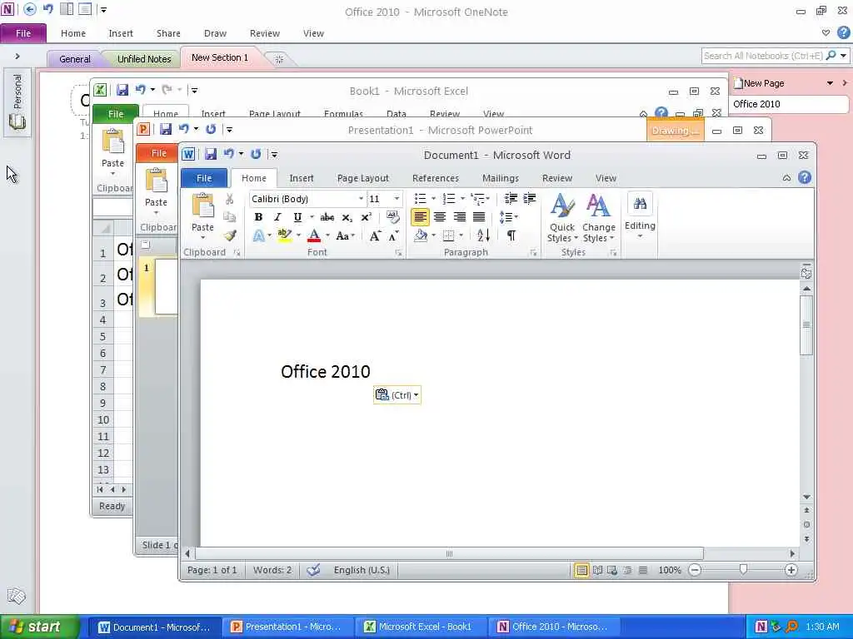This screenshot has height=639, width=853.
Task: Toggle Italic formatting in Word
Action: [x=277, y=217]
